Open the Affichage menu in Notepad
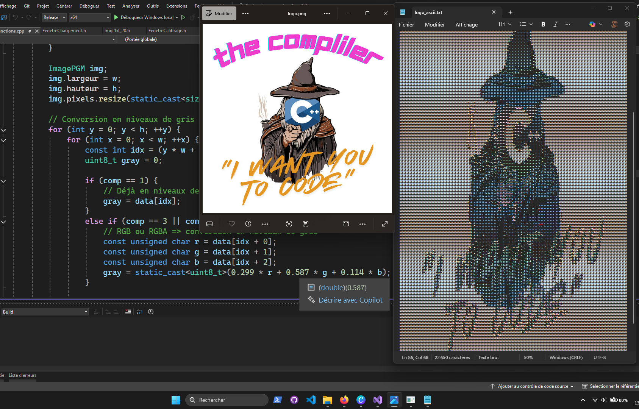Screen dimensions: 639x409 pos(466,25)
